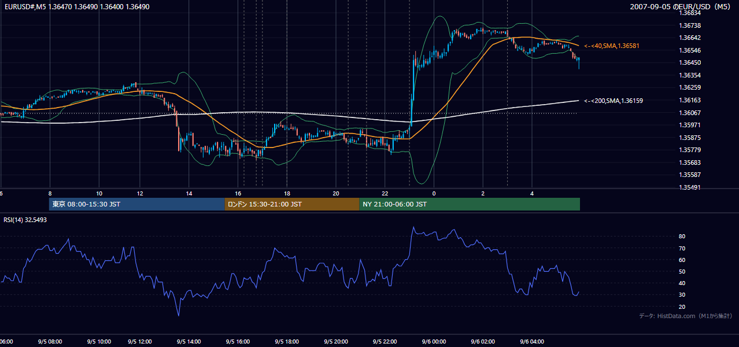The image size is (739, 347).
Task: Click the bottom time label 9/5 16:00
Action: coord(238,342)
